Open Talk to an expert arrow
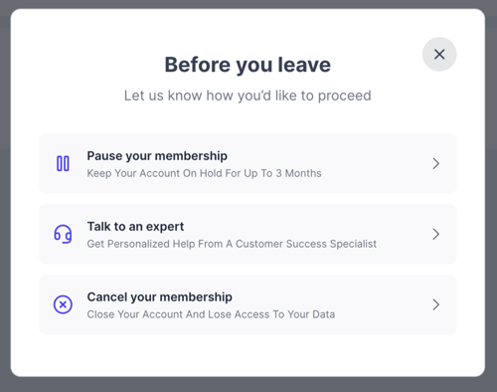Screen dimensions: 497x392 [436, 234]
